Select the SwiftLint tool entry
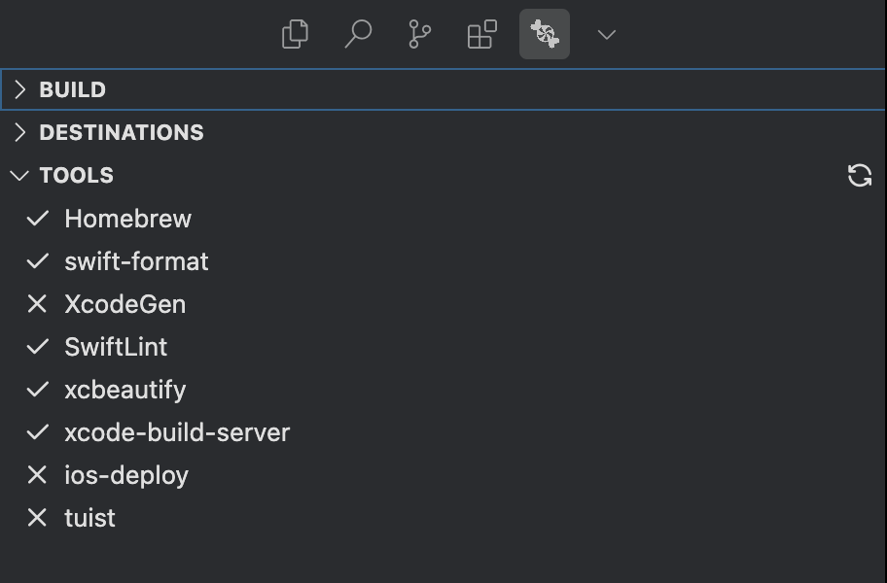887x583 pixels. [x=116, y=347]
